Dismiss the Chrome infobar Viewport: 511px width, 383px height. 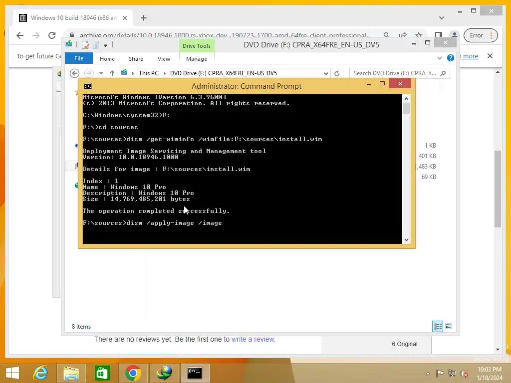pyautogui.click(x=490, y=56)
